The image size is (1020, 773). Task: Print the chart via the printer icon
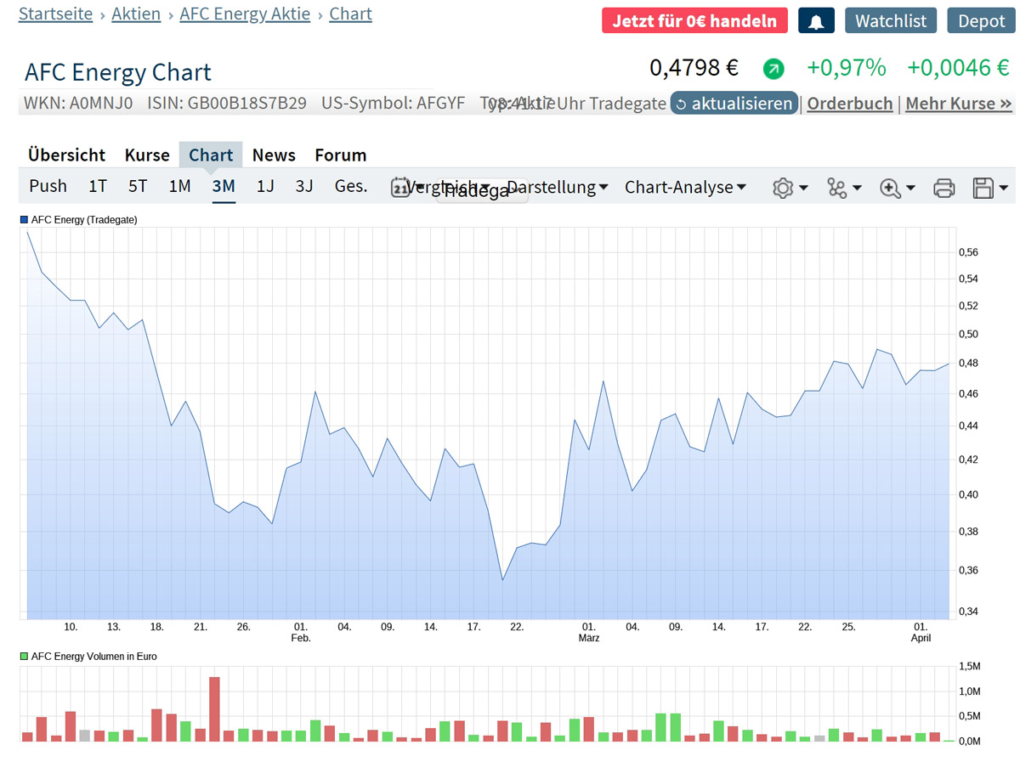(943, 187)
